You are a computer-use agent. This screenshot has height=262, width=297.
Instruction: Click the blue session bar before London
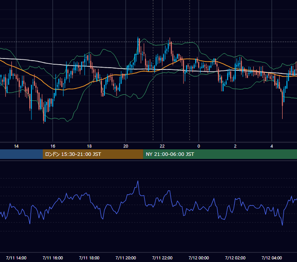coord(21,154)
